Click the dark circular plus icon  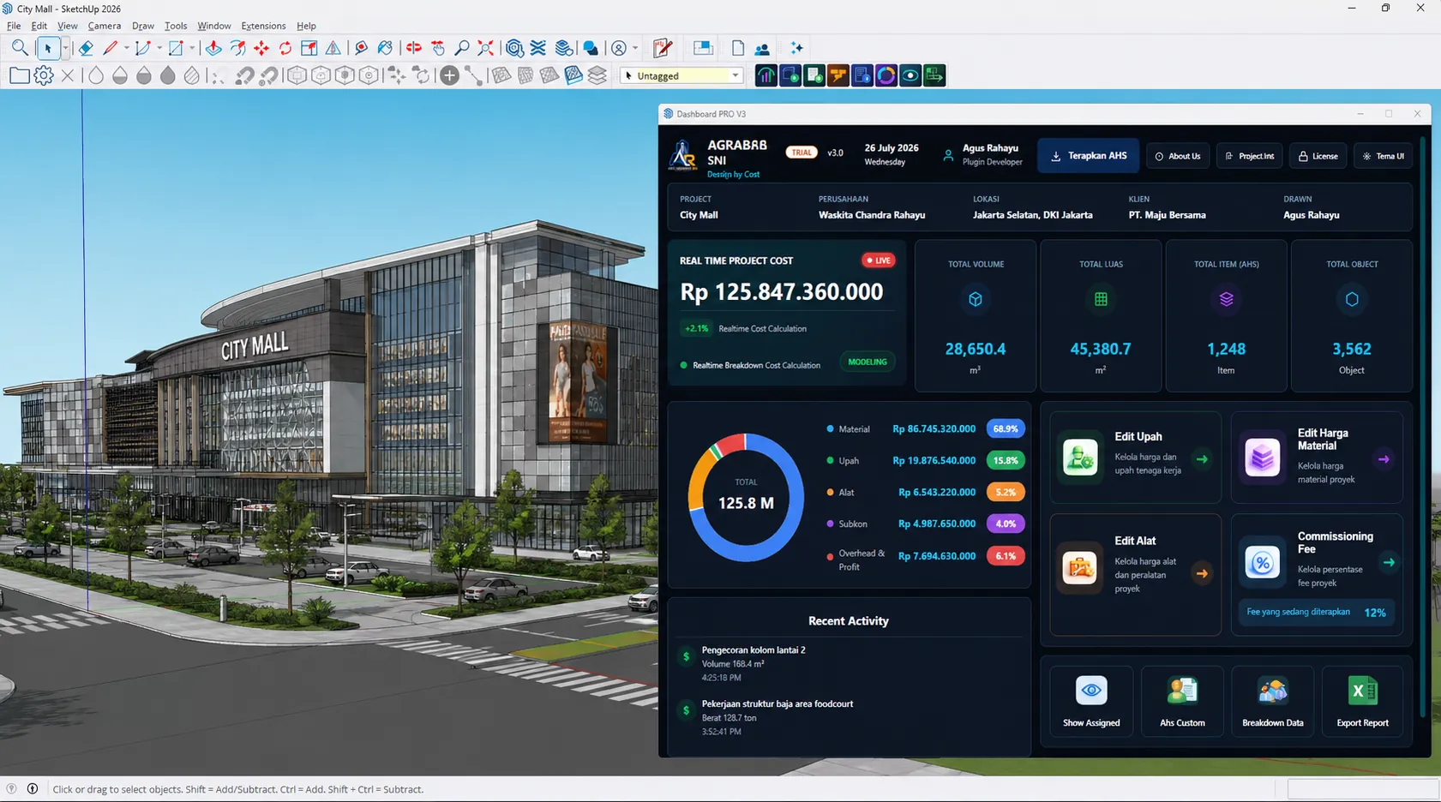(x=449, y=75)
